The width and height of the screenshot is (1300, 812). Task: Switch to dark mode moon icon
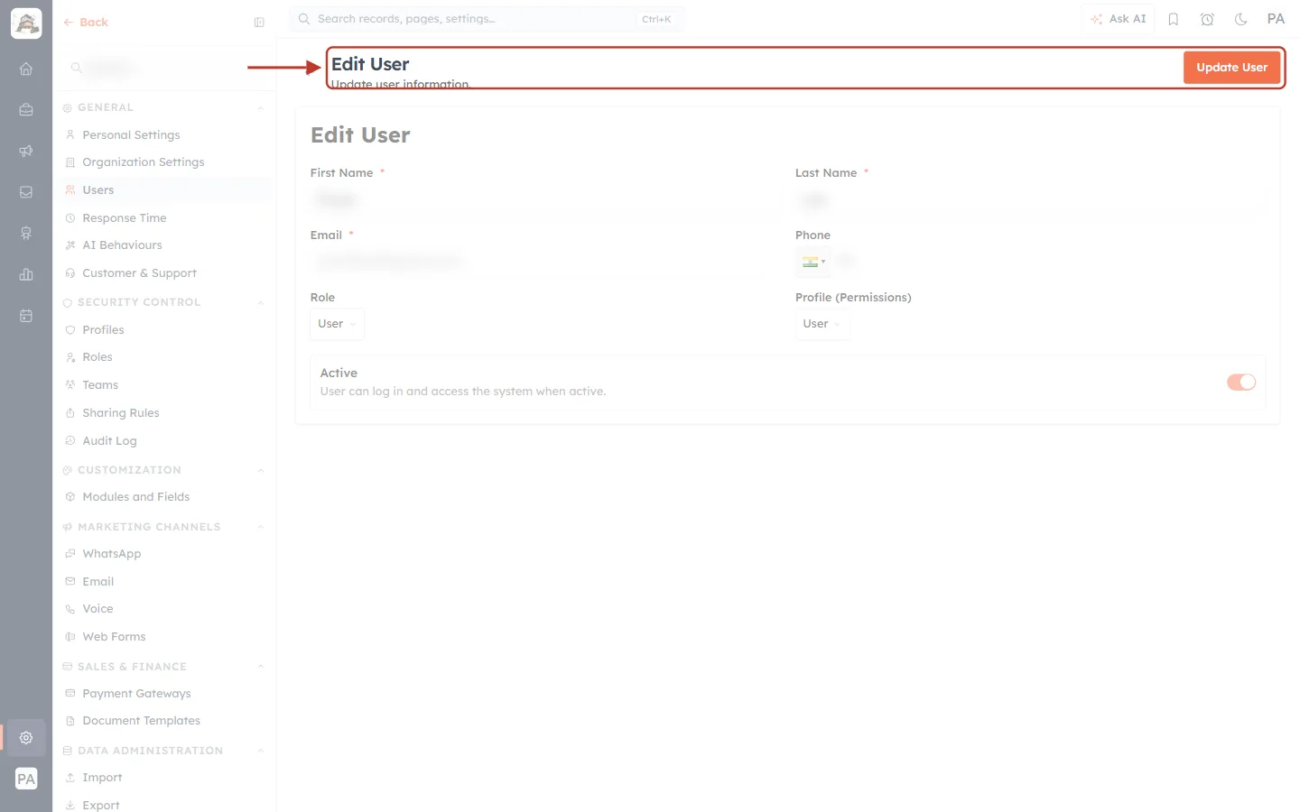pyautogui.click(x=1241, y=19)
